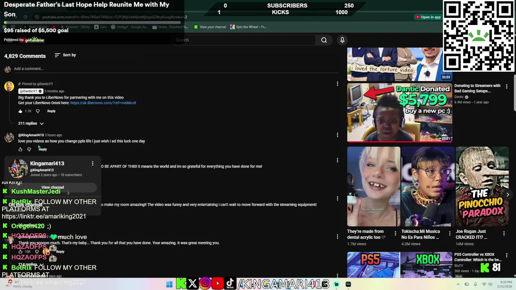Open more options for the pinned comment
The height and width of the screenshot is (290, 516).
337,84
